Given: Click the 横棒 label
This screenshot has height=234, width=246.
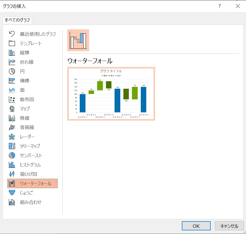Looking at the screenshot, I should point(25,81).
